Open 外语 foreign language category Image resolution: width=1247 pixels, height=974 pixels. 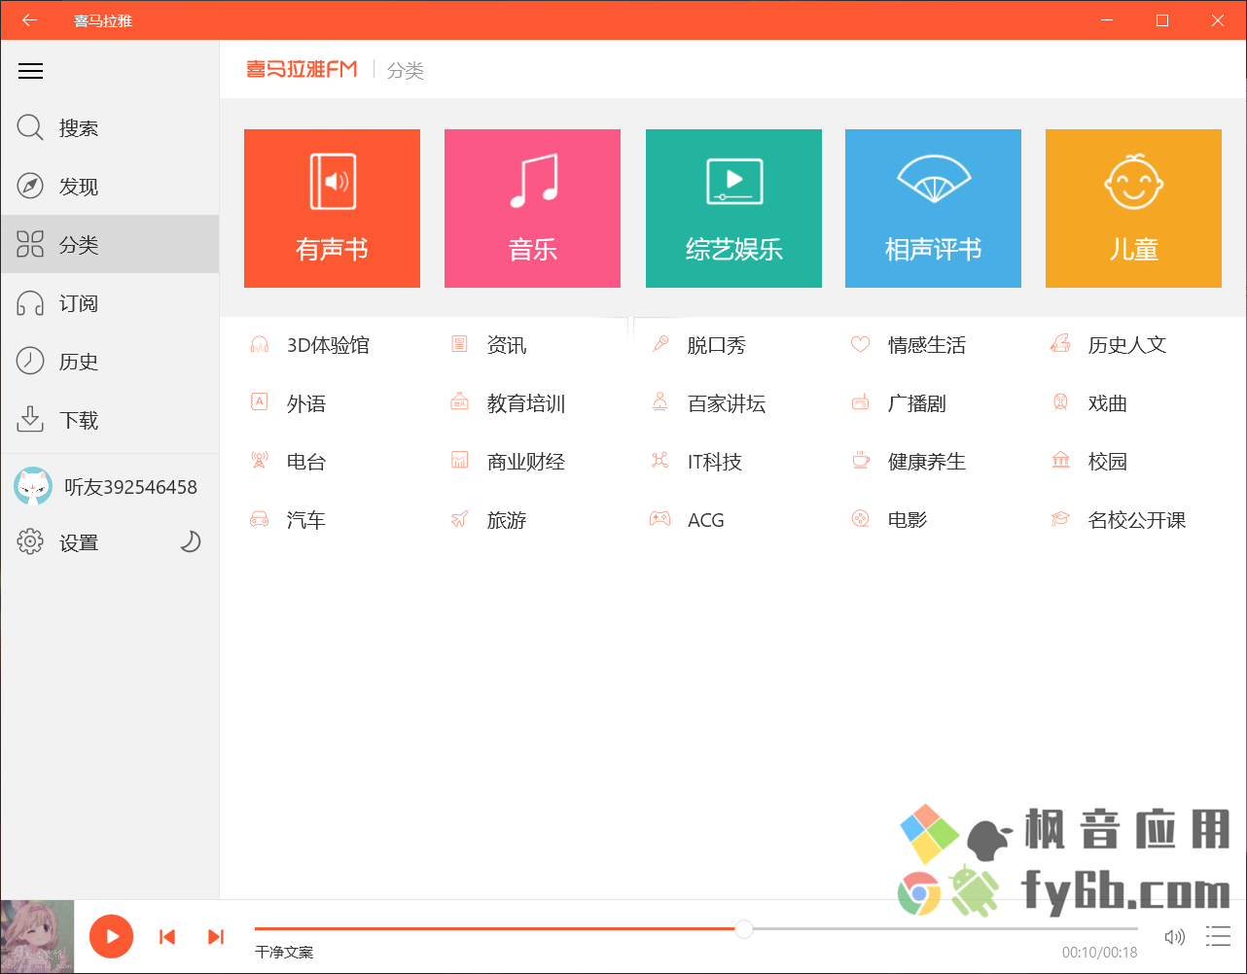point(288,403)
